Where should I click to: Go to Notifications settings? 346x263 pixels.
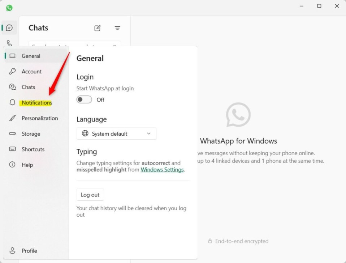pyautogui.click(x=36, y=102)
